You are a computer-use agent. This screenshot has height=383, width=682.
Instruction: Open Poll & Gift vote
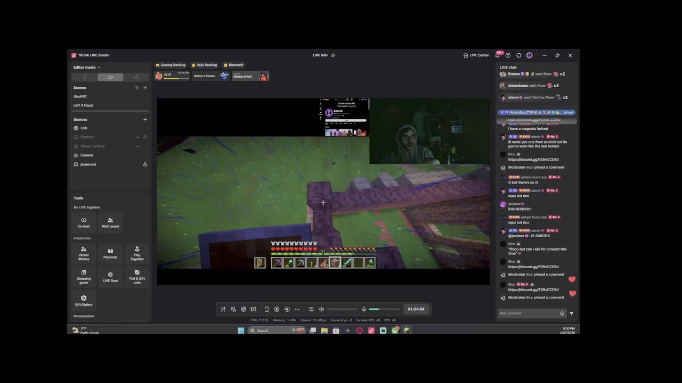(x=137, y=277)
